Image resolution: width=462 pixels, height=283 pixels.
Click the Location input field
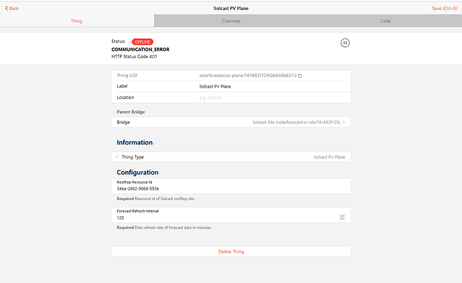pyautogui.click(x=273, y=98)
